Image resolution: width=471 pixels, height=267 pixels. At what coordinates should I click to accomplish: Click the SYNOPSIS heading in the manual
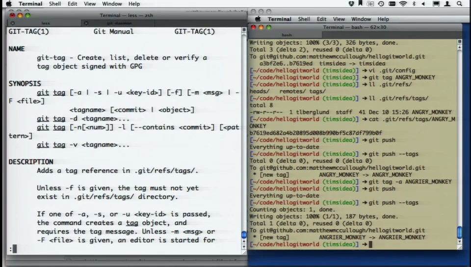pos(25,83)
